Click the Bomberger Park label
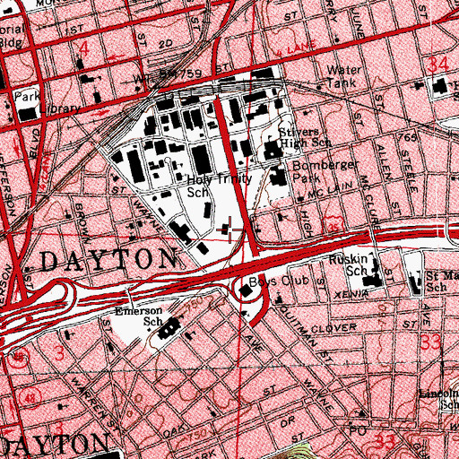The height and width of the screenshot is (459, 459). (x=325, y=171)
